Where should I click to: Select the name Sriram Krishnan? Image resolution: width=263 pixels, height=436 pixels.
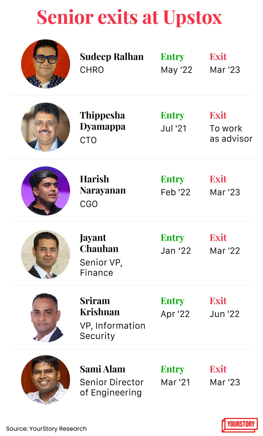[x=100, y=306]
